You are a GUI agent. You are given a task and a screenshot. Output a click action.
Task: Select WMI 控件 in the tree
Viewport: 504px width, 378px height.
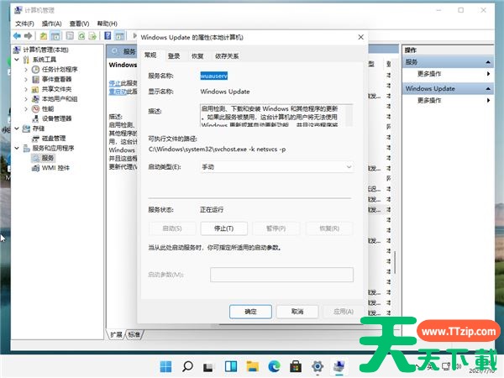tap(55, 168)
